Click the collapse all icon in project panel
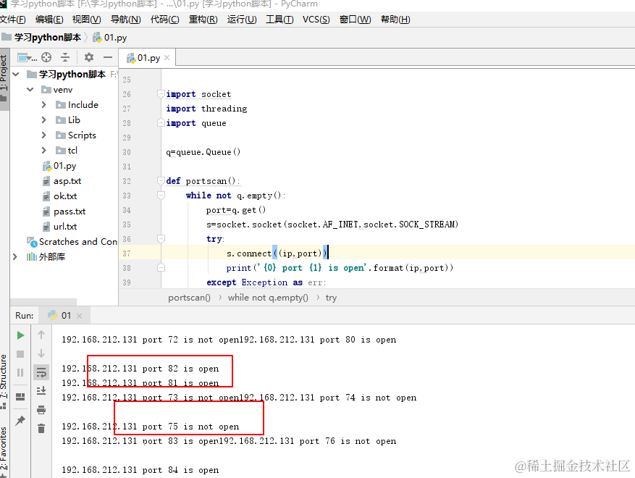This screenshot has width=635, height=478. click(65, 57)
